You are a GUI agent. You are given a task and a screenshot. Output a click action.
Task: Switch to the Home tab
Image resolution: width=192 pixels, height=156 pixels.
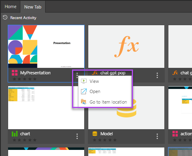pyautogui.click(x=11, y=6)
